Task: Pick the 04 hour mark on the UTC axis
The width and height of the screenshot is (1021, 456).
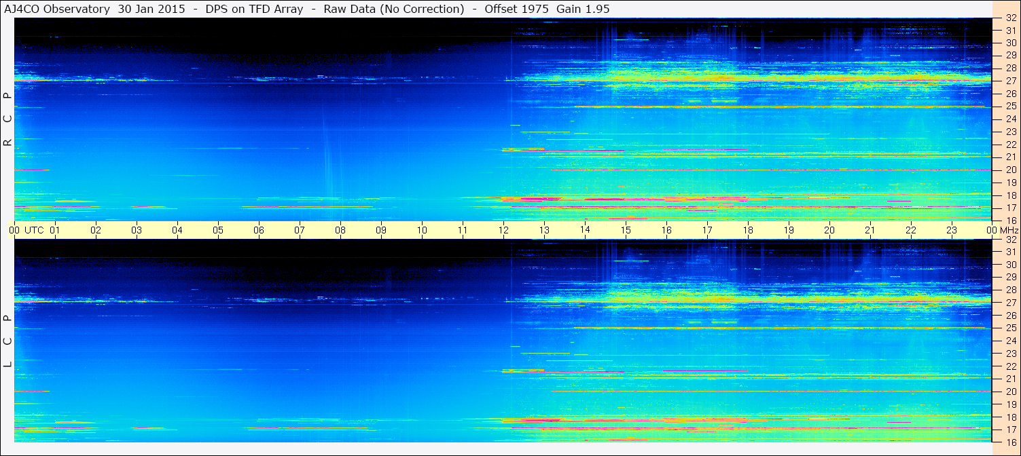Action: click(x=177, y=230)
